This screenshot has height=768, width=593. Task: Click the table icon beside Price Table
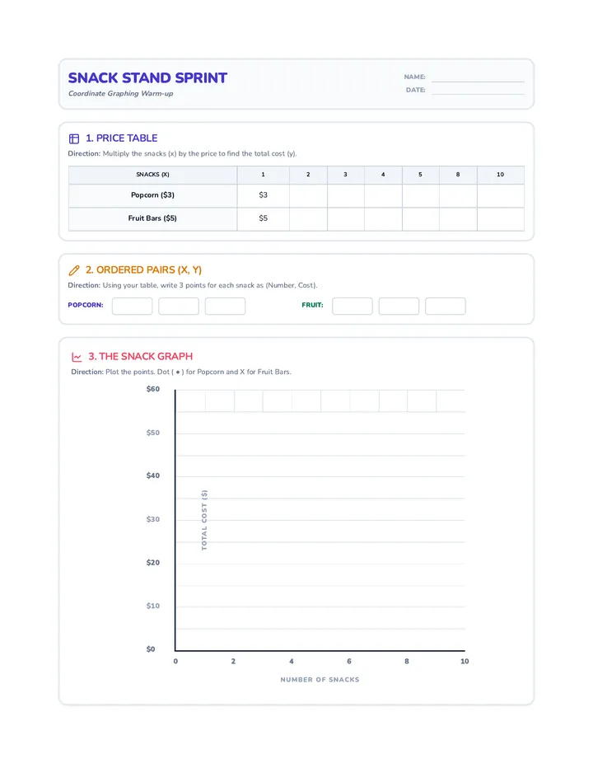click(x=74, y=138)
